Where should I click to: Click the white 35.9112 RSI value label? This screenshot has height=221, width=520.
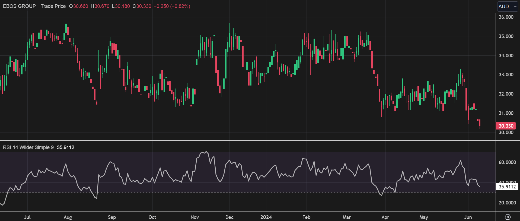point(507,187)
